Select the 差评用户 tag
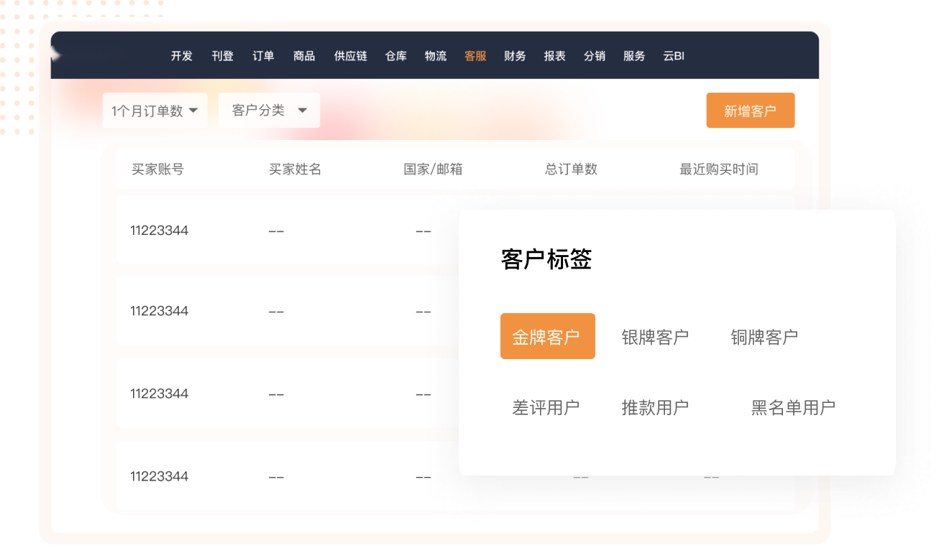939x548 pixels. coord(545,407)
